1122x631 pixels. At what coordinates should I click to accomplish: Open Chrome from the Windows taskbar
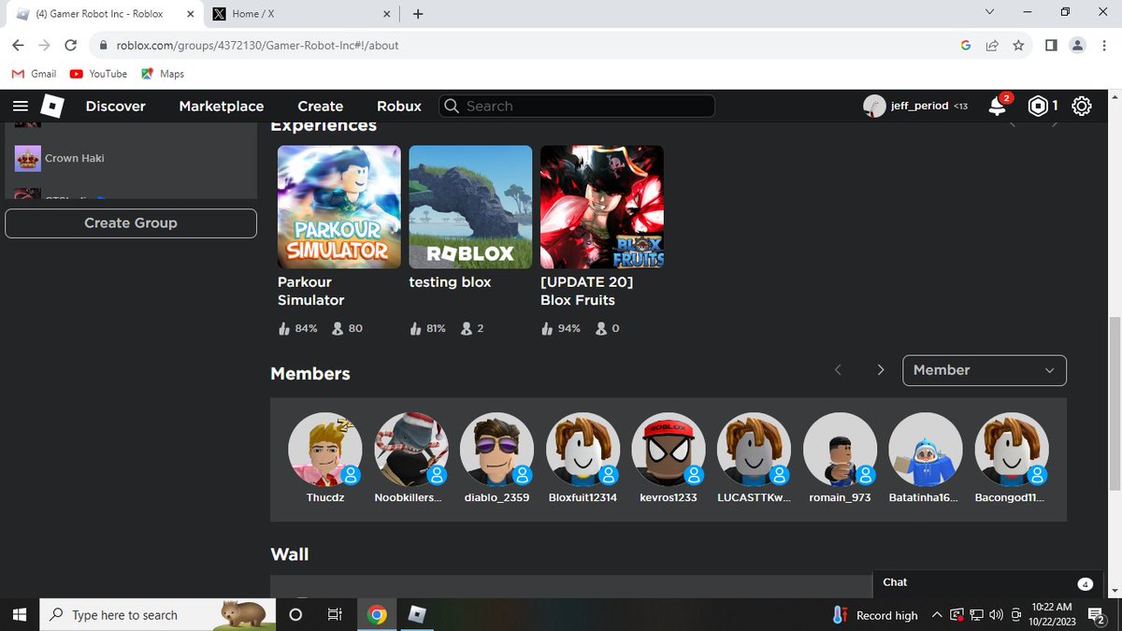pyautogui.click(x=377, y=614)
